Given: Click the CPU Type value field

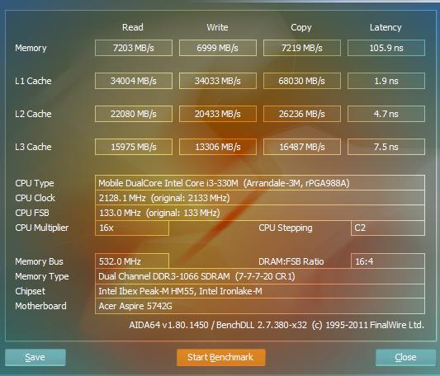Looking at the screenshot, I should pos(260,183).
